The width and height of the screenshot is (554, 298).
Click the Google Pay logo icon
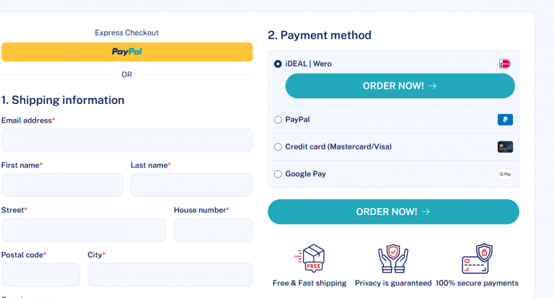click(505, 174)
